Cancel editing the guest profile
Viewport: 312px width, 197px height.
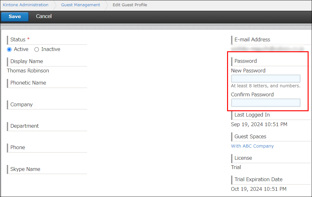[x=43, y=16]
